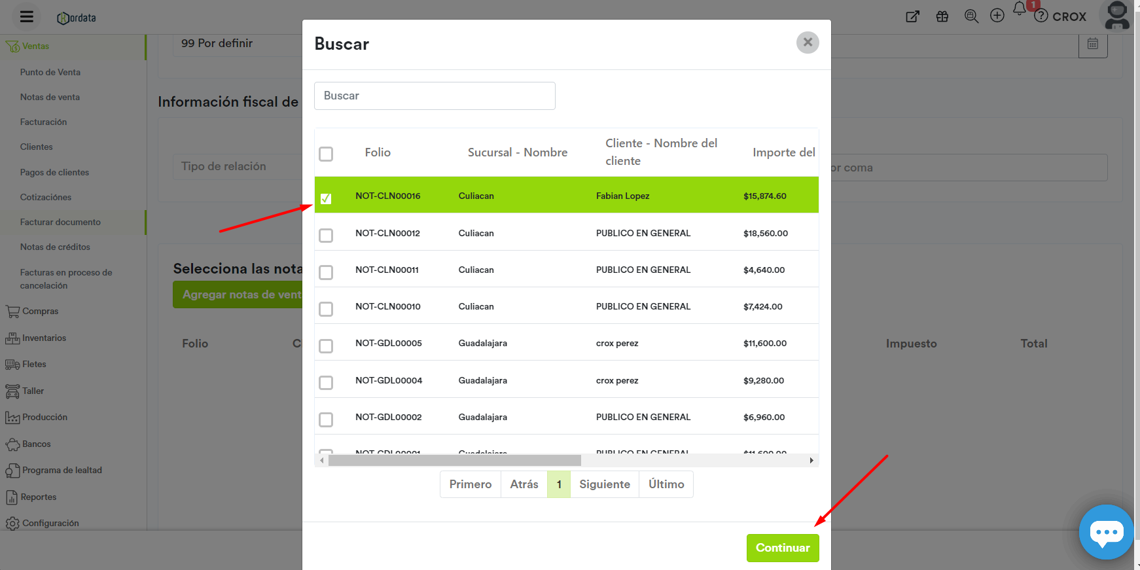1140x570 pixels.
Task: Expand the Compras sidebar section
Action: pos(40,312)
